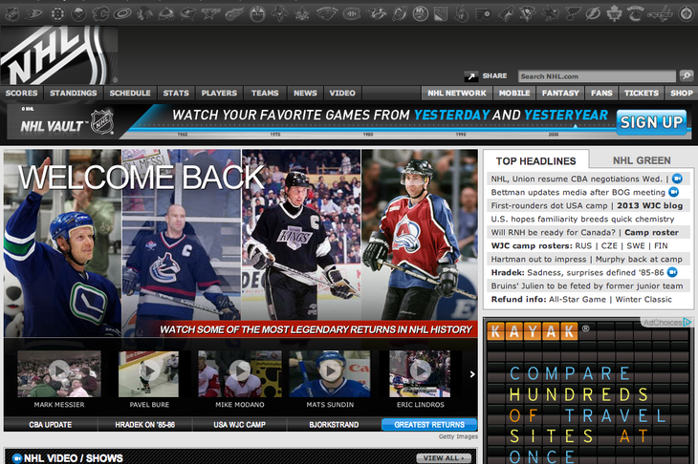Select the HRADEK ON '85-86 feature tab
The image size is (698, 464).
click(x=144, y=425)
